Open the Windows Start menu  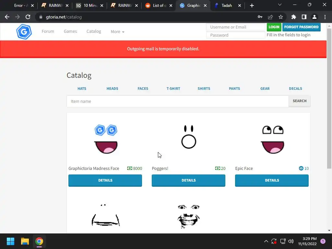coord(10,241)
